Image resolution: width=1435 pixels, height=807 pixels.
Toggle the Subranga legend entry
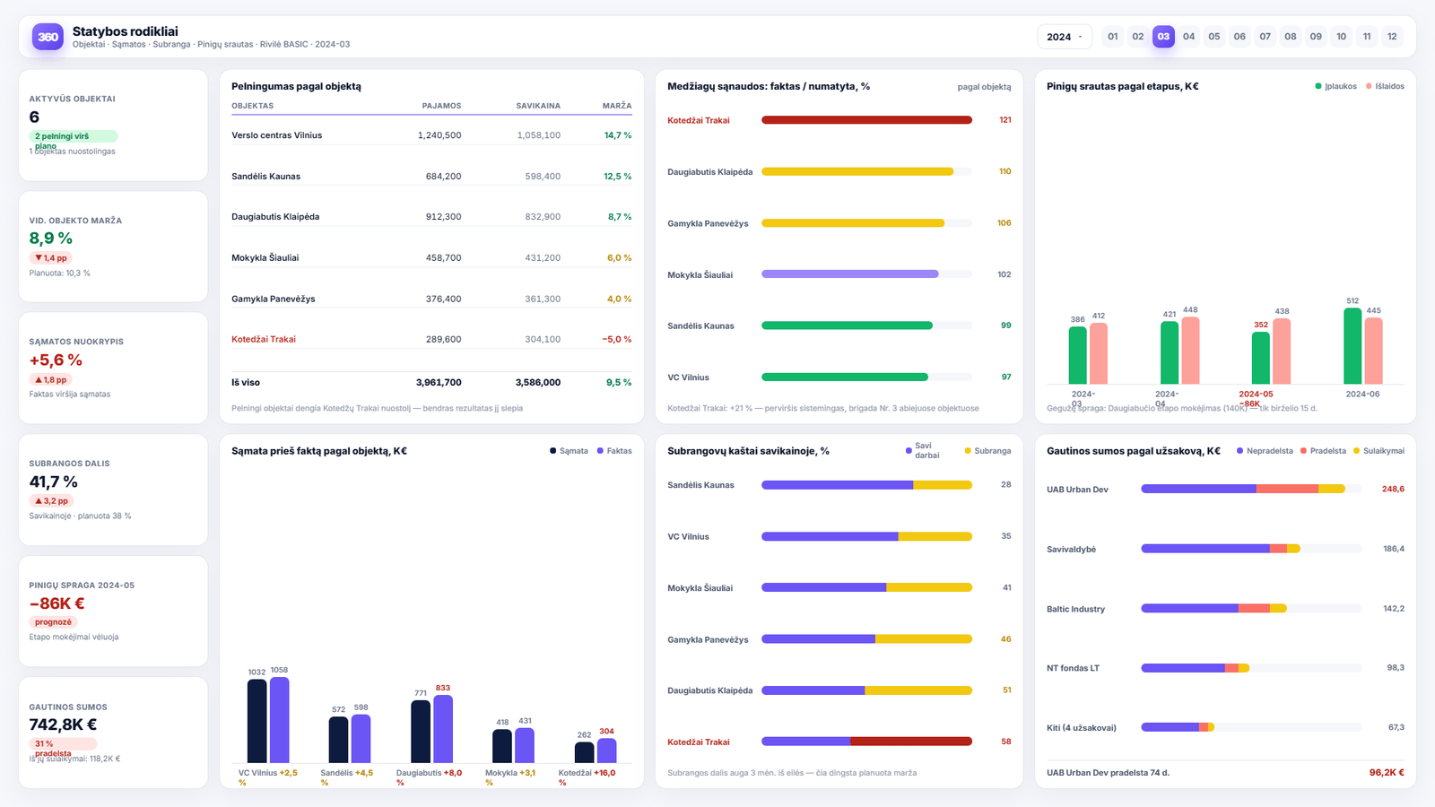pyautogui.click(x=987, y=451)
